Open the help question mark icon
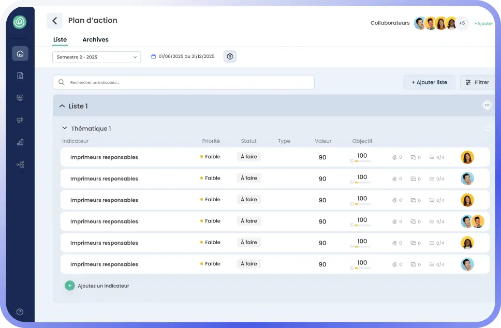501x328 pixels. click(x=20, y=311)
